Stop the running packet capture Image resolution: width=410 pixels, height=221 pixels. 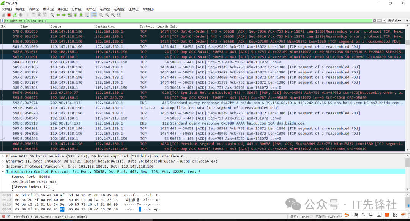click(x=9, y=15)
